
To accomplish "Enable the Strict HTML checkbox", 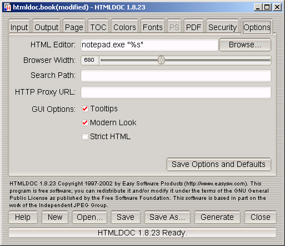I will [85, 136].
